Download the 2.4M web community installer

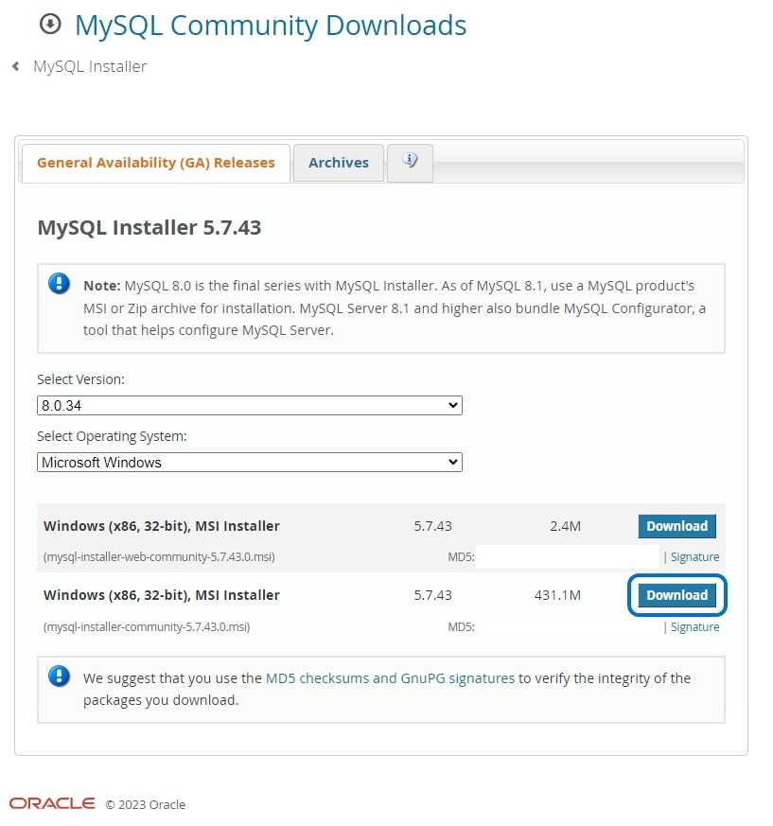tap(677, 526)
